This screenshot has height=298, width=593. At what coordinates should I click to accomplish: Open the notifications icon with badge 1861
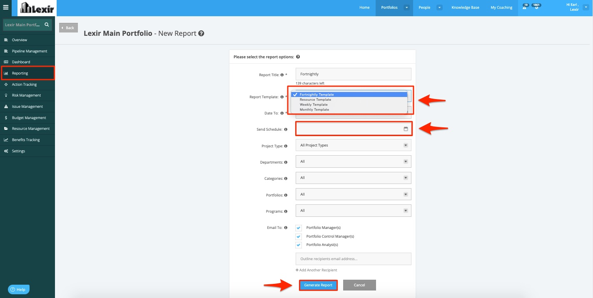click(536, 7)
